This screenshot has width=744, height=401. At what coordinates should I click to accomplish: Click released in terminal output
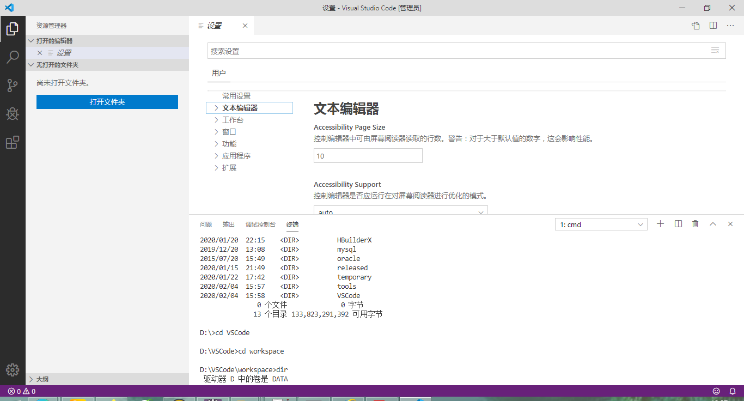tap(352, 268)
